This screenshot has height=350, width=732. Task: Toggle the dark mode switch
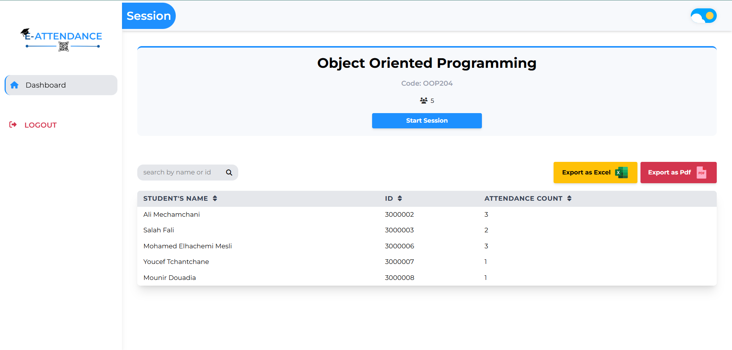(703, 16)
